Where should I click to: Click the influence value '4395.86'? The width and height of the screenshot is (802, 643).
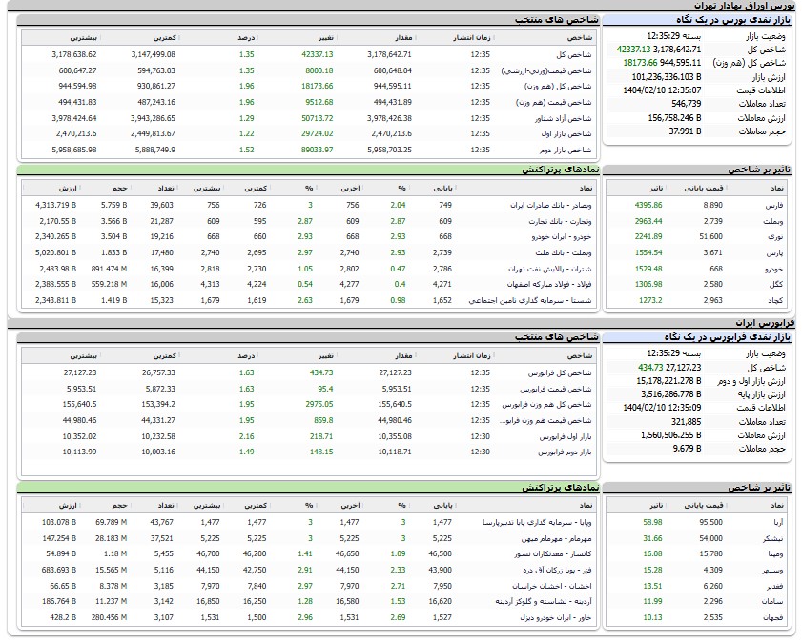click(648, 206)
